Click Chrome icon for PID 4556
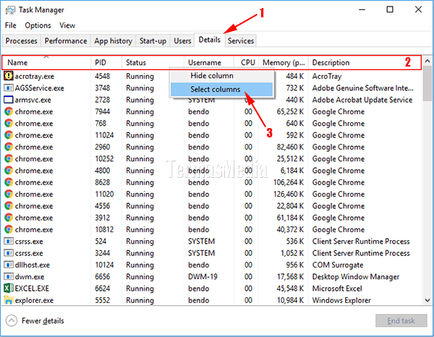The width and height of the screenshot is (434, 337). pyautogui.click(x=9, y=206)
